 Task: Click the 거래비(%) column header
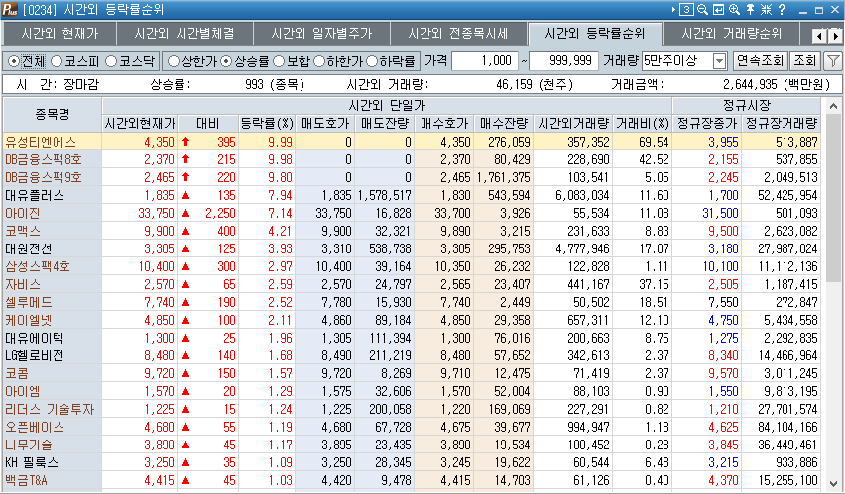643,123
